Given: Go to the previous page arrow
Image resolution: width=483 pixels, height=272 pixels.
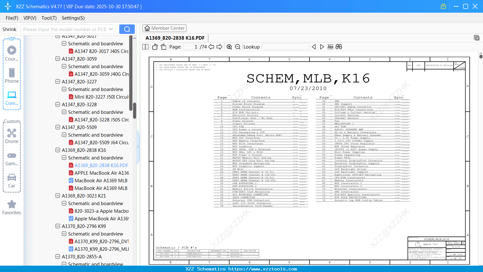Looking at the screenshot, I should [x=211, y=47].
